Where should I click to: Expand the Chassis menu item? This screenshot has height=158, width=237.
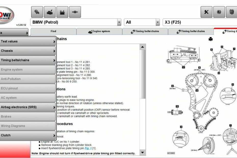pyautogui.click(x=28, y=51)
